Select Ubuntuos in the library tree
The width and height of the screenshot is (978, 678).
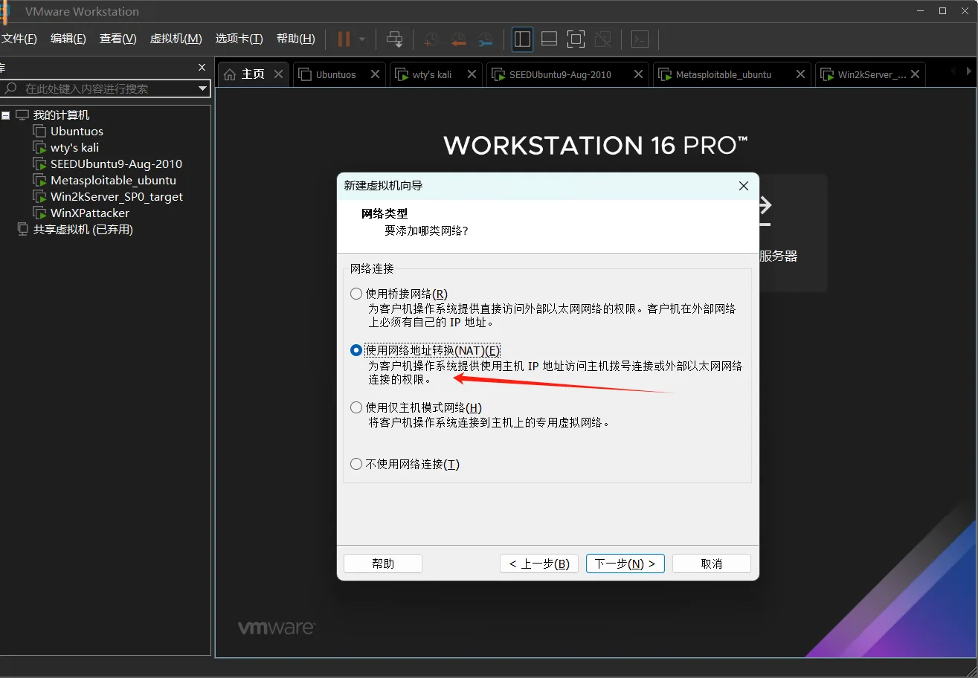click(77, 132)
